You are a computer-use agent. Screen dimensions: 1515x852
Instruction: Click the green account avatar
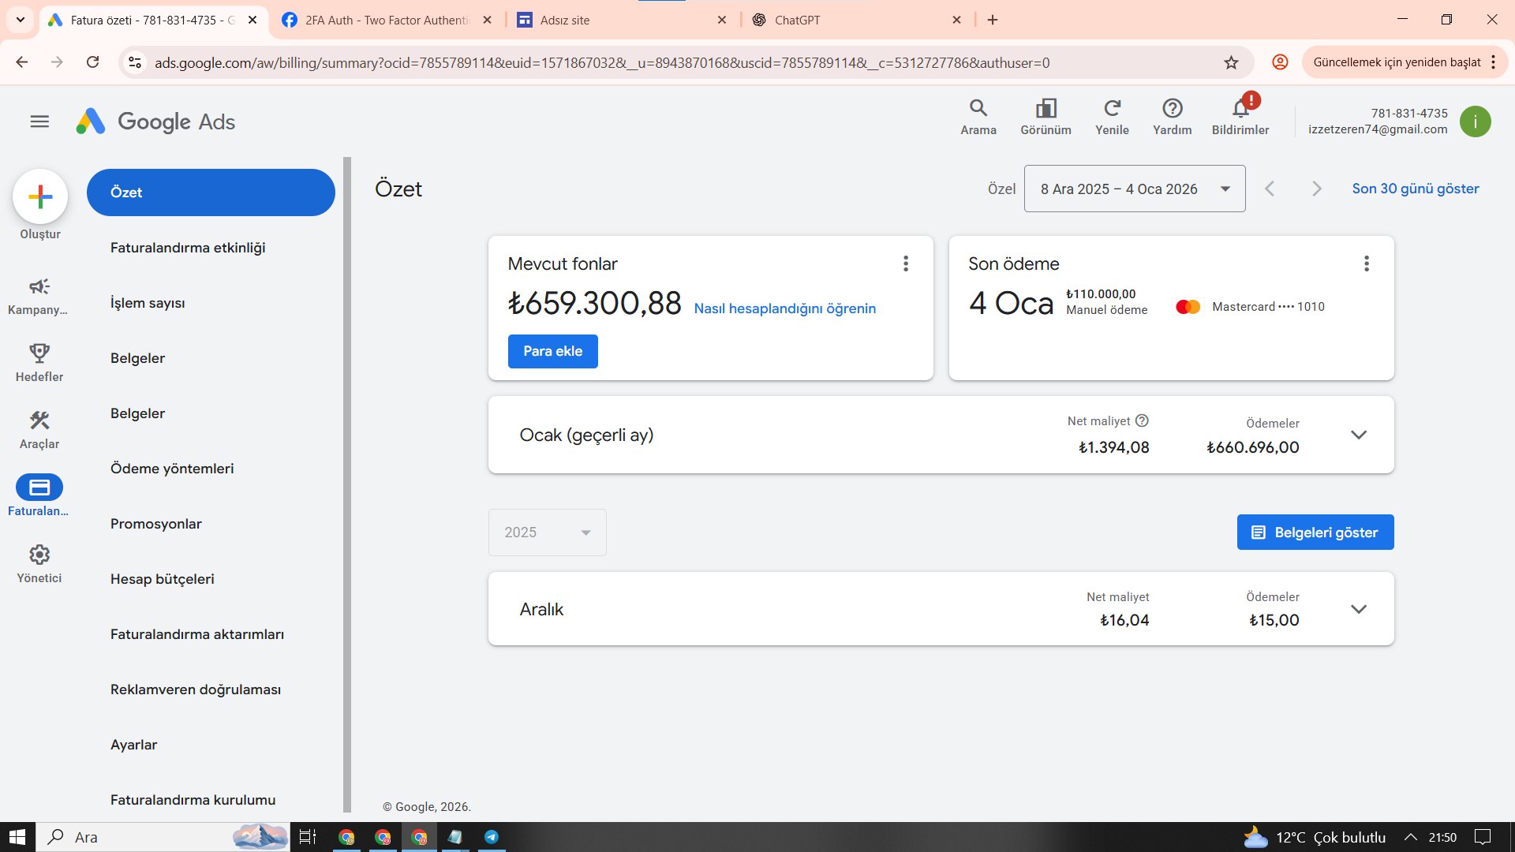click(x=1475, y=121)
